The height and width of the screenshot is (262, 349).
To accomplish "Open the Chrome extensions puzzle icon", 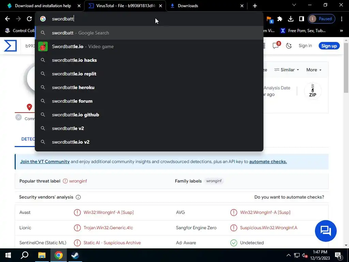I will (280, 19).
